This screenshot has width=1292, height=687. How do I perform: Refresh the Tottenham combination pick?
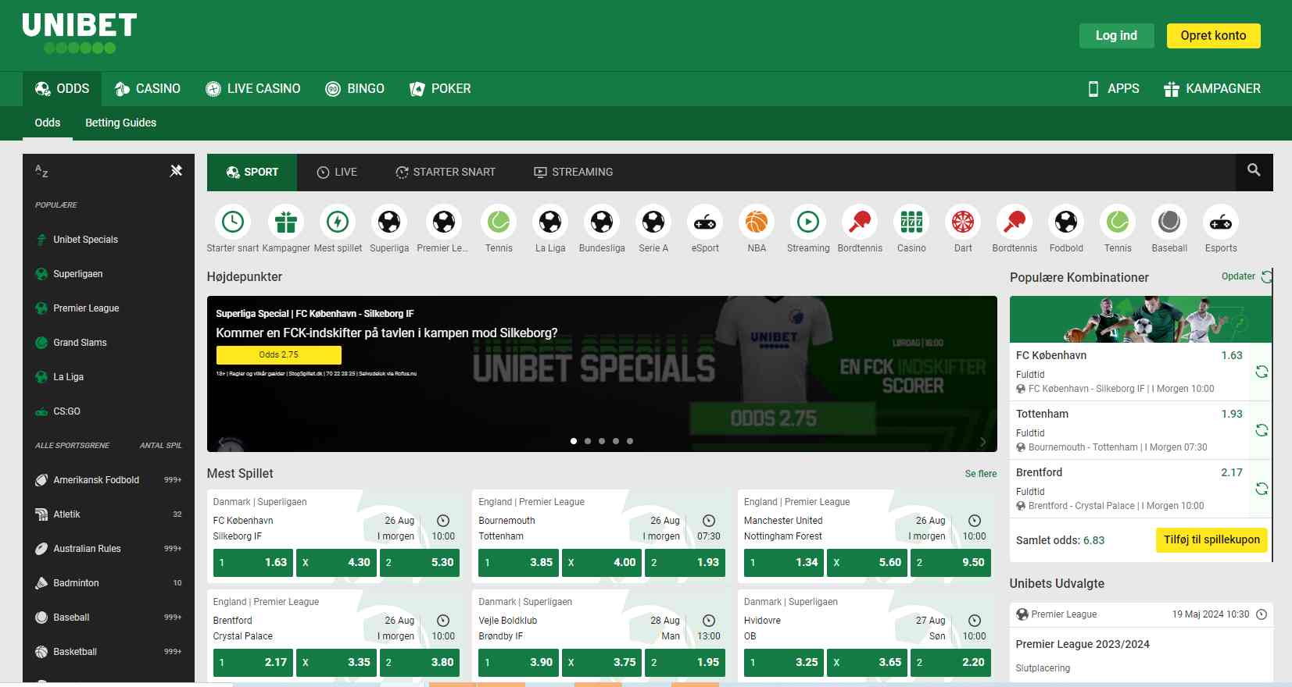[x=1262, y=430]
